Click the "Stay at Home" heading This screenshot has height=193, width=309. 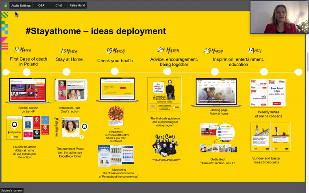(69, 59)
